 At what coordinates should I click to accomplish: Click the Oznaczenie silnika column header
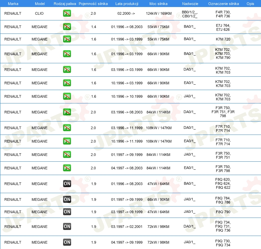pos(224,4)
